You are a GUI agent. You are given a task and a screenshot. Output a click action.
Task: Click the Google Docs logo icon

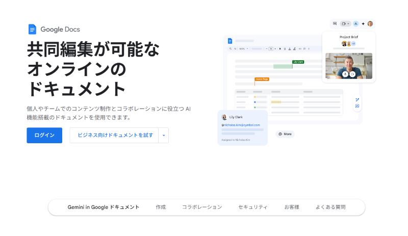32,29
